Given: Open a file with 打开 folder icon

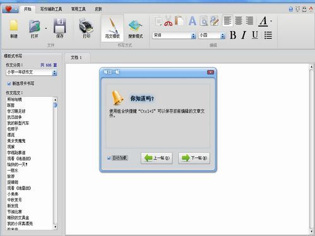Looking at the screenshot, I should tap(35, 26).
